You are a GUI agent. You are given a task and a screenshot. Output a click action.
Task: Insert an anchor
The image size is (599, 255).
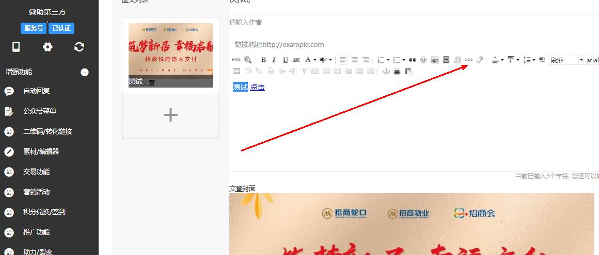pos(386,71)
